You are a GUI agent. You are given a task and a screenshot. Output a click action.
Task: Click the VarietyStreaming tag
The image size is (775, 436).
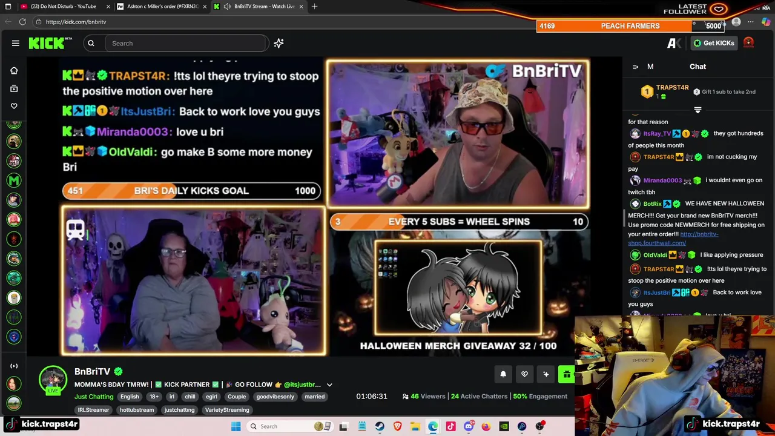click(x=227, y=410)
